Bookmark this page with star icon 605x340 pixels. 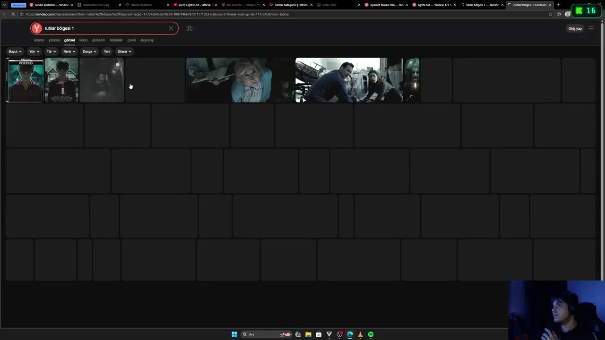[x=551, y=14]
